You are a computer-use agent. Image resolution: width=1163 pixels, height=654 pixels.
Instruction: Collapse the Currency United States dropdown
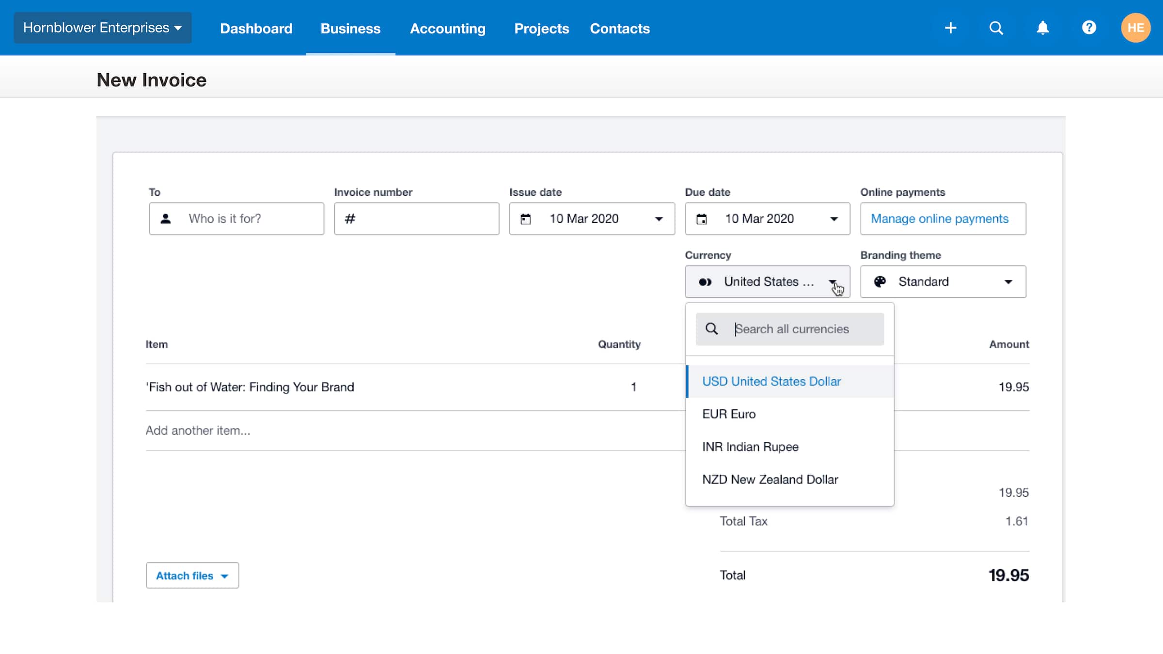tap(832, 281)
